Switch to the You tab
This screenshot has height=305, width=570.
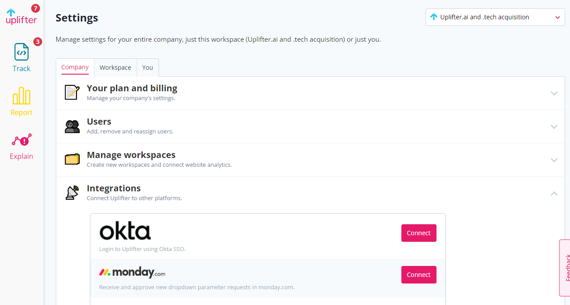148,68
